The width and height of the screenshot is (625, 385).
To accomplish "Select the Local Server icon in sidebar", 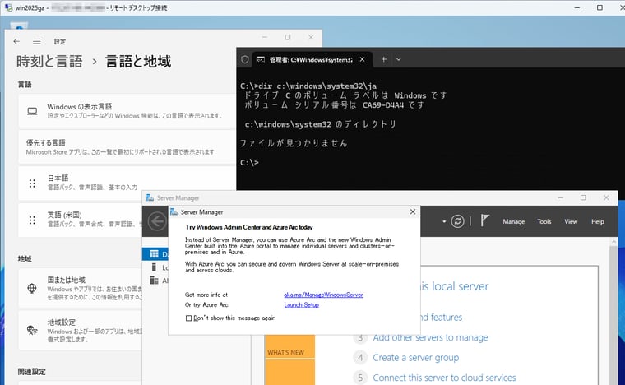I will (x=154, y=267).
